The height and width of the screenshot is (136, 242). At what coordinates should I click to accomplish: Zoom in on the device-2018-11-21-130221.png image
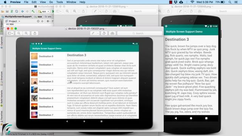pyautogui.click(x=26, y=33)
